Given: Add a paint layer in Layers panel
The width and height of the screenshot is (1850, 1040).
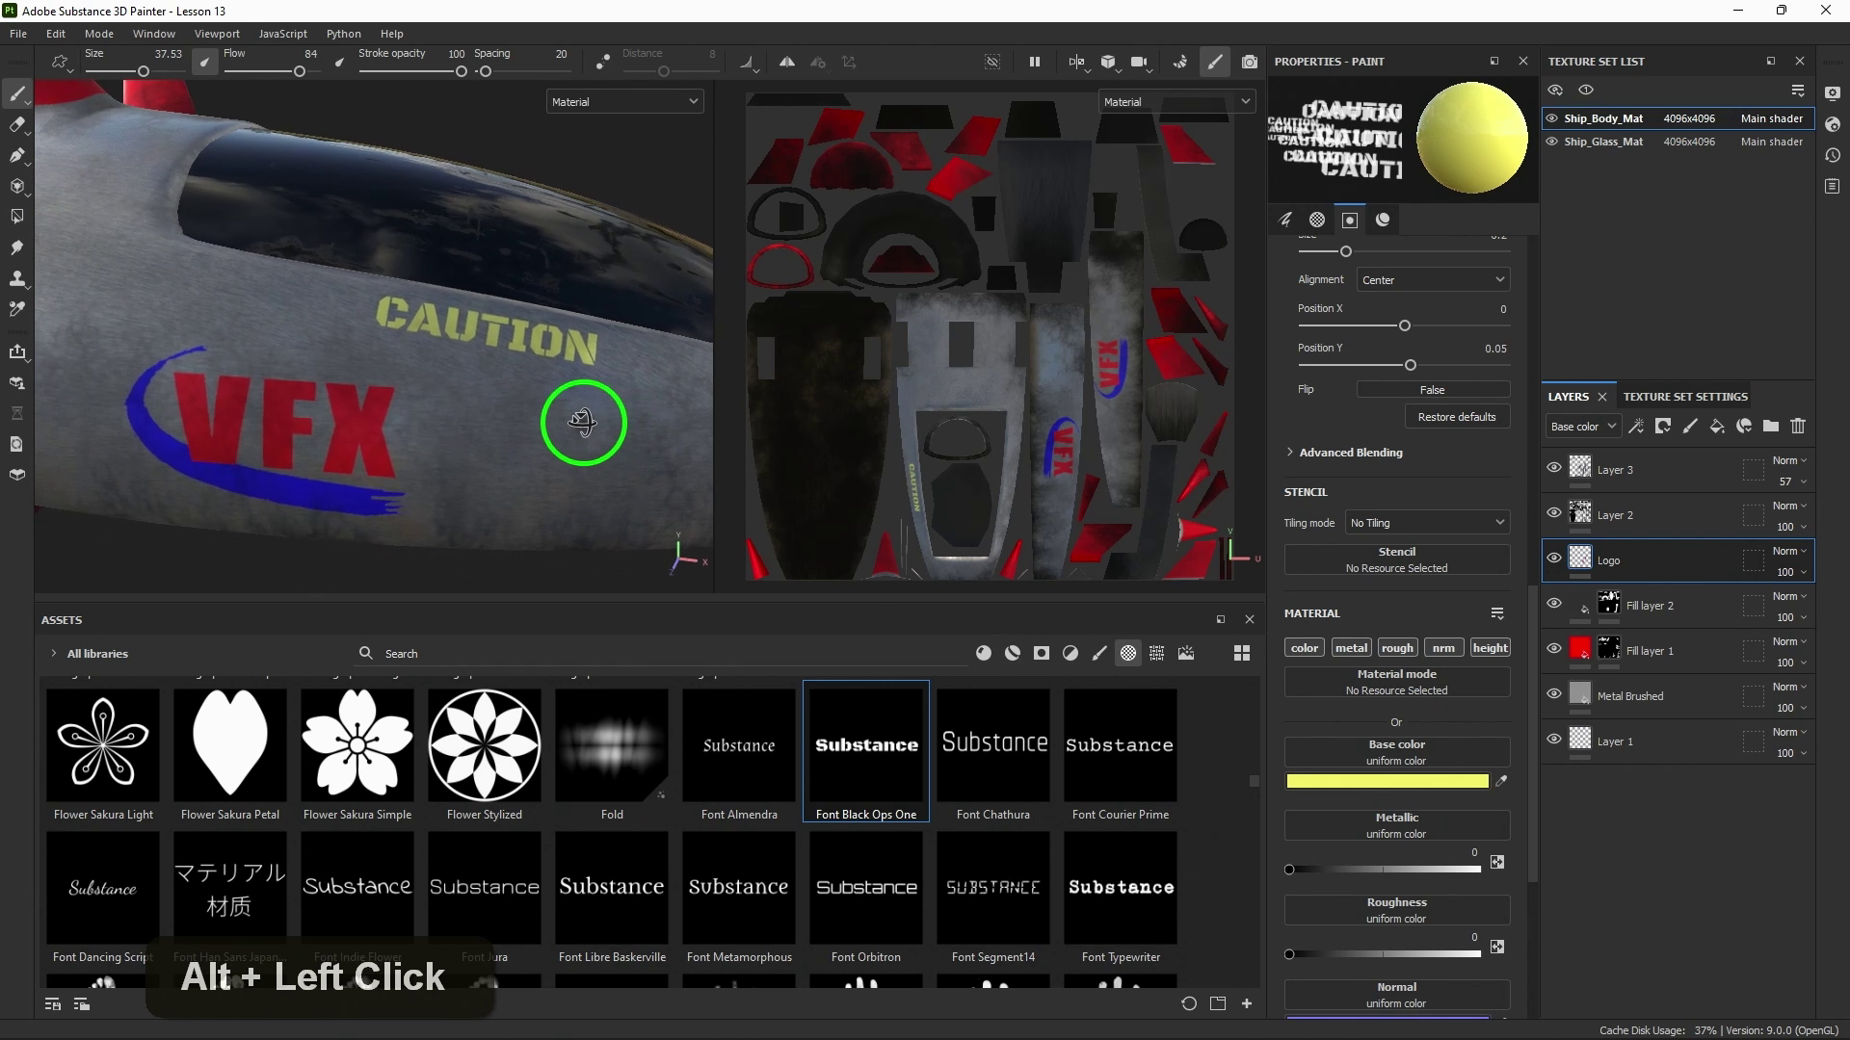Looking at the screenshot, I should coord(1690,426).
